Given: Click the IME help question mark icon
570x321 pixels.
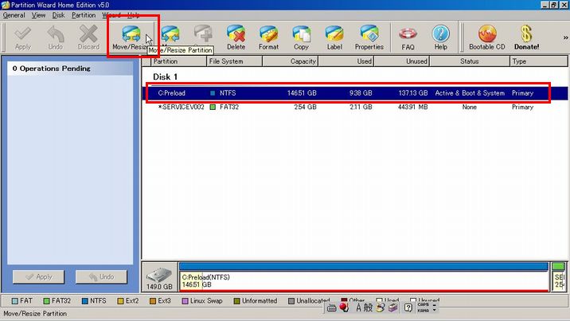Looking at the screenshot, I should click(408, 308).
